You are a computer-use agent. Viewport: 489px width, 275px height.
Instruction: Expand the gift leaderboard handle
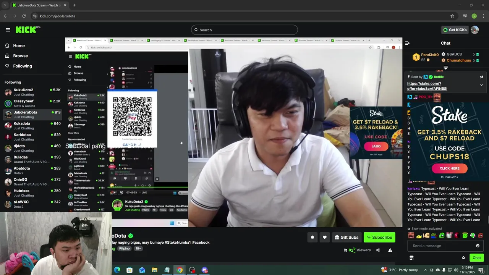click(x=445, y=68)
